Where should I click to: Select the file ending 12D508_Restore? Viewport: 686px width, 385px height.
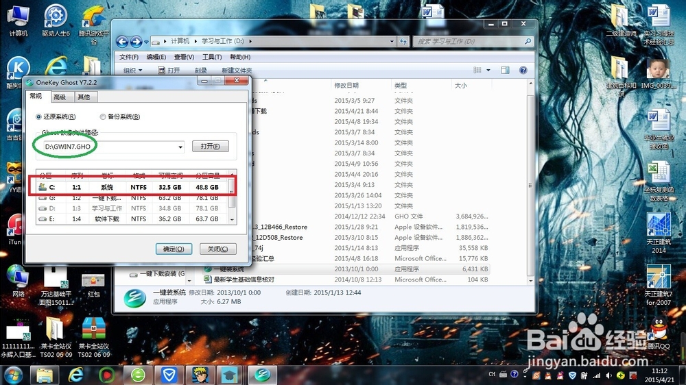[x=279, y=238]
